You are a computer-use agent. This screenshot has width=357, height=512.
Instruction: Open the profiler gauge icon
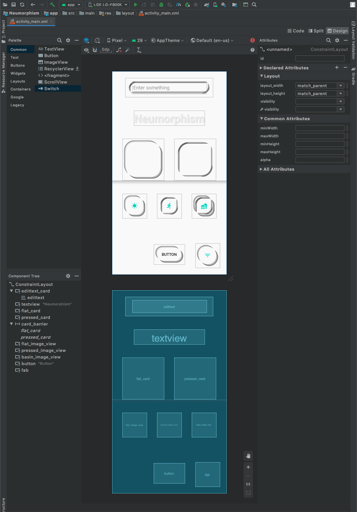178,5
